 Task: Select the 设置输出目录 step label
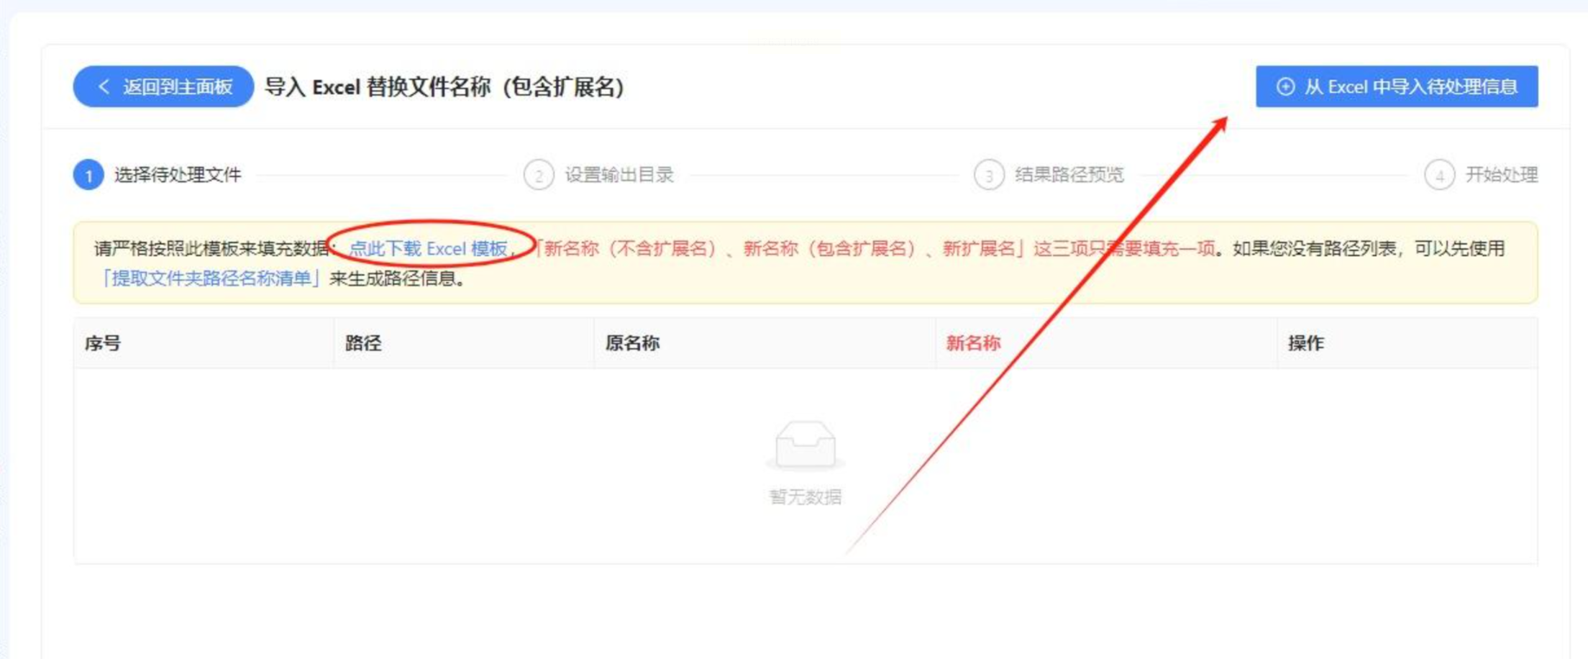(x=619, y=175)
